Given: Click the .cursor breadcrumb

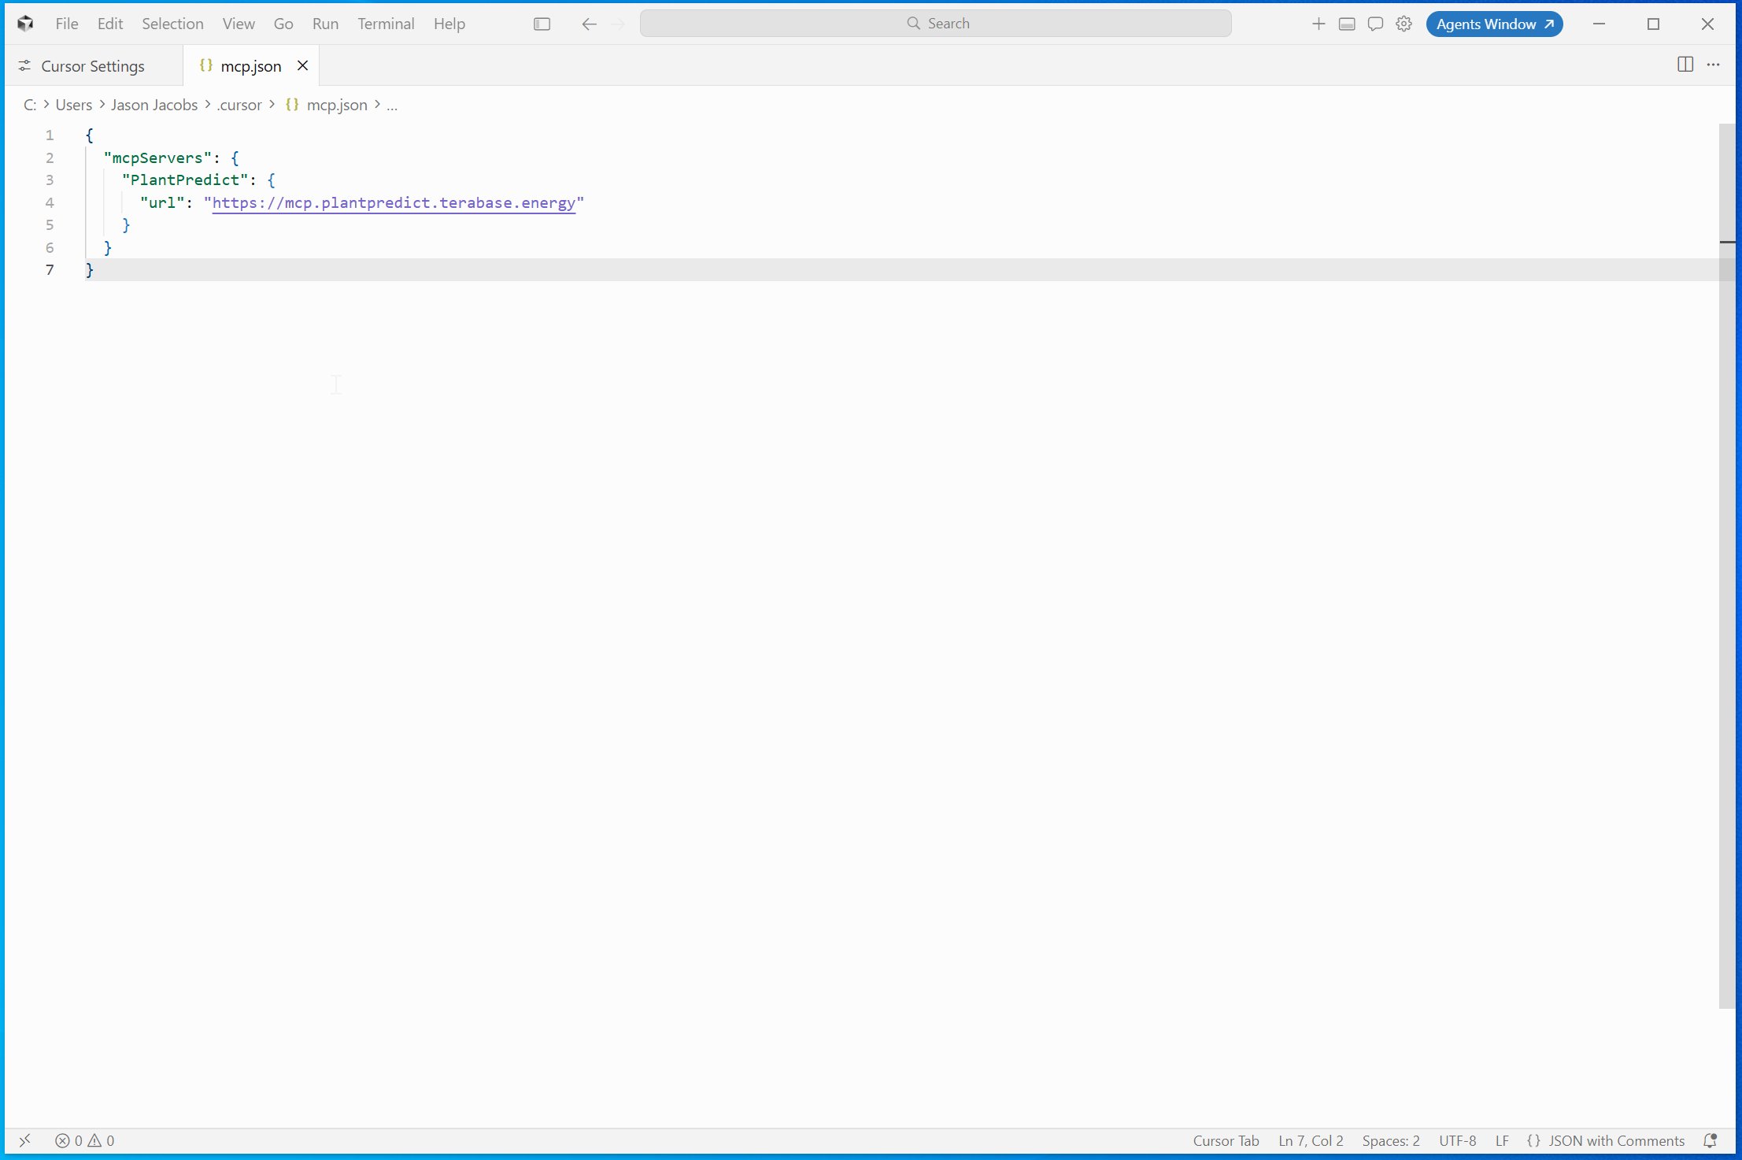Looking at the screenshot, I should [239, 105].
